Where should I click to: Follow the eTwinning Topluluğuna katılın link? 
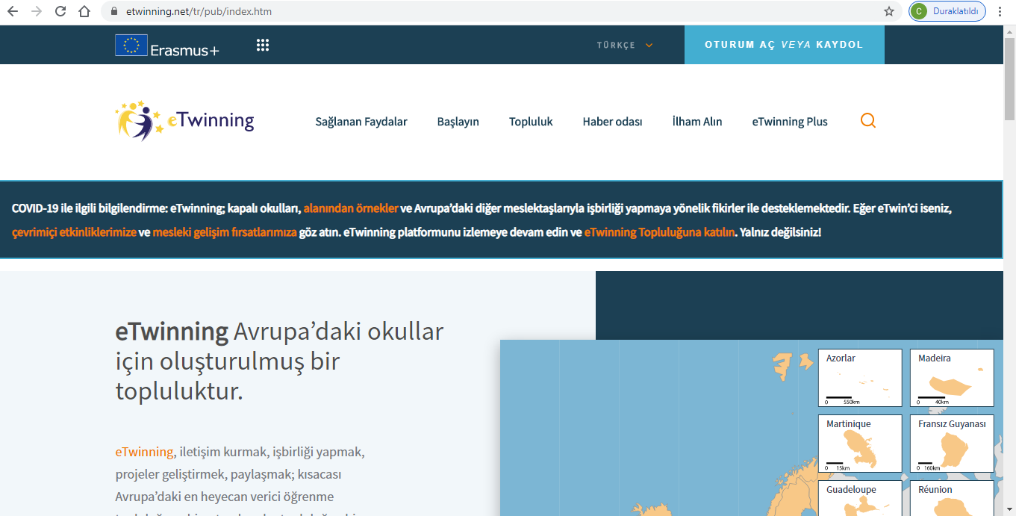point(659,232)
